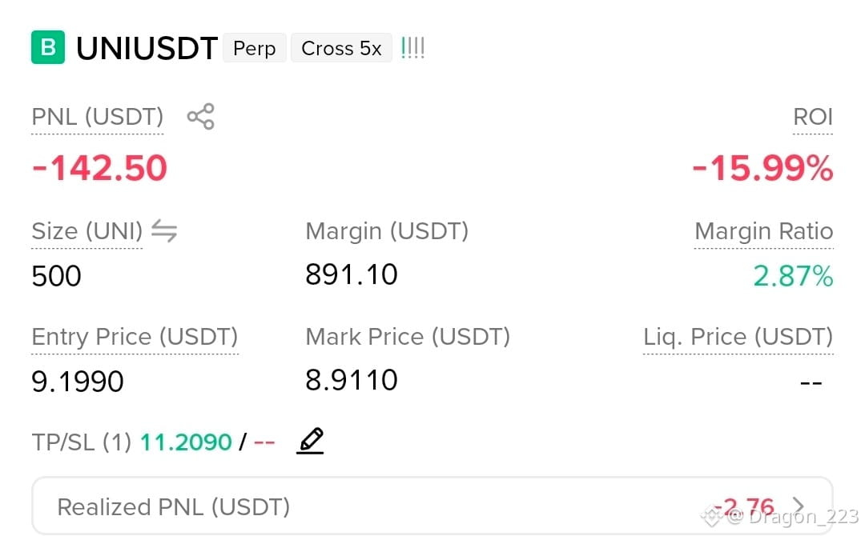Click the Perp contract tag
The image size is (865, 536).
click(x=255, y=48)
